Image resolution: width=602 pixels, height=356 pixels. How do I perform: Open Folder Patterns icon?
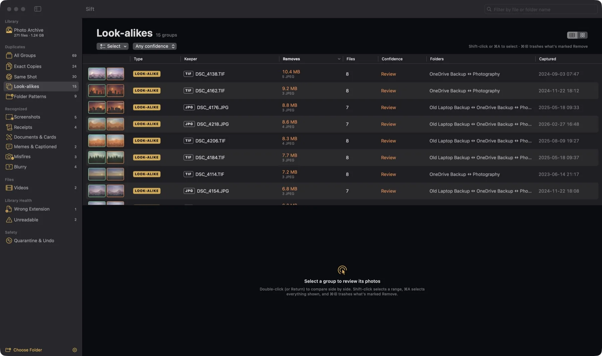pyautogui.click(x=9, y=96)
